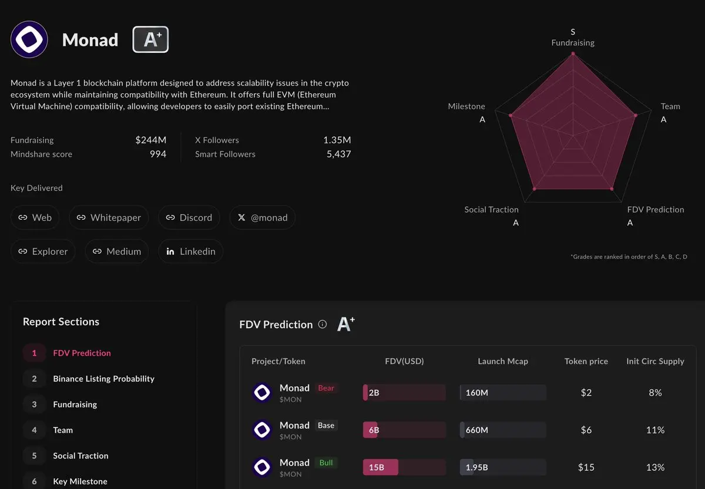Viewport: 705px width, 489px height.
Task: Click the X logo icon beside @monad
Action: coord(241,217)
